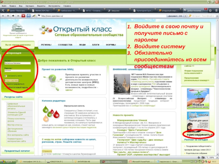Click the 'Вход в систему' login button

[x=11, y=81]
